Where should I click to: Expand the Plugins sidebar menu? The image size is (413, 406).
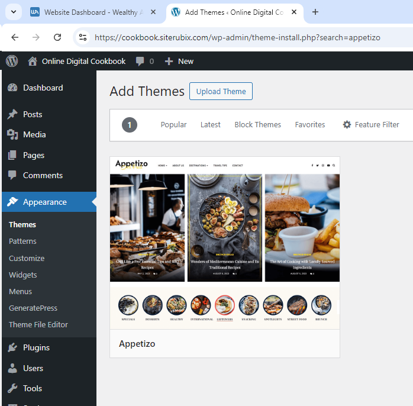pos(36,347)
